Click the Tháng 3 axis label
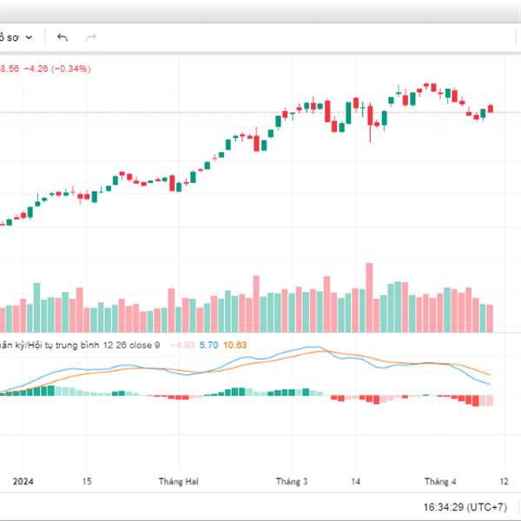The height and width of the screenshot is (521, 521). click(292, 481)
